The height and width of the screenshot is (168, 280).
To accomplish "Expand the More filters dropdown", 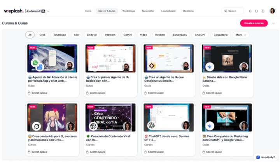I will [241, 35].
